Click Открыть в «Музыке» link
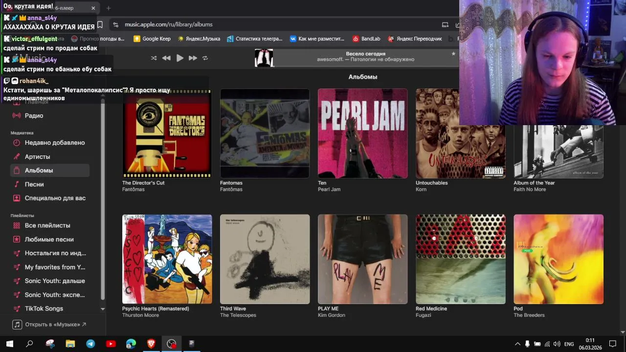The width and height of the screenshot is (626, 352). coord(49,325)
